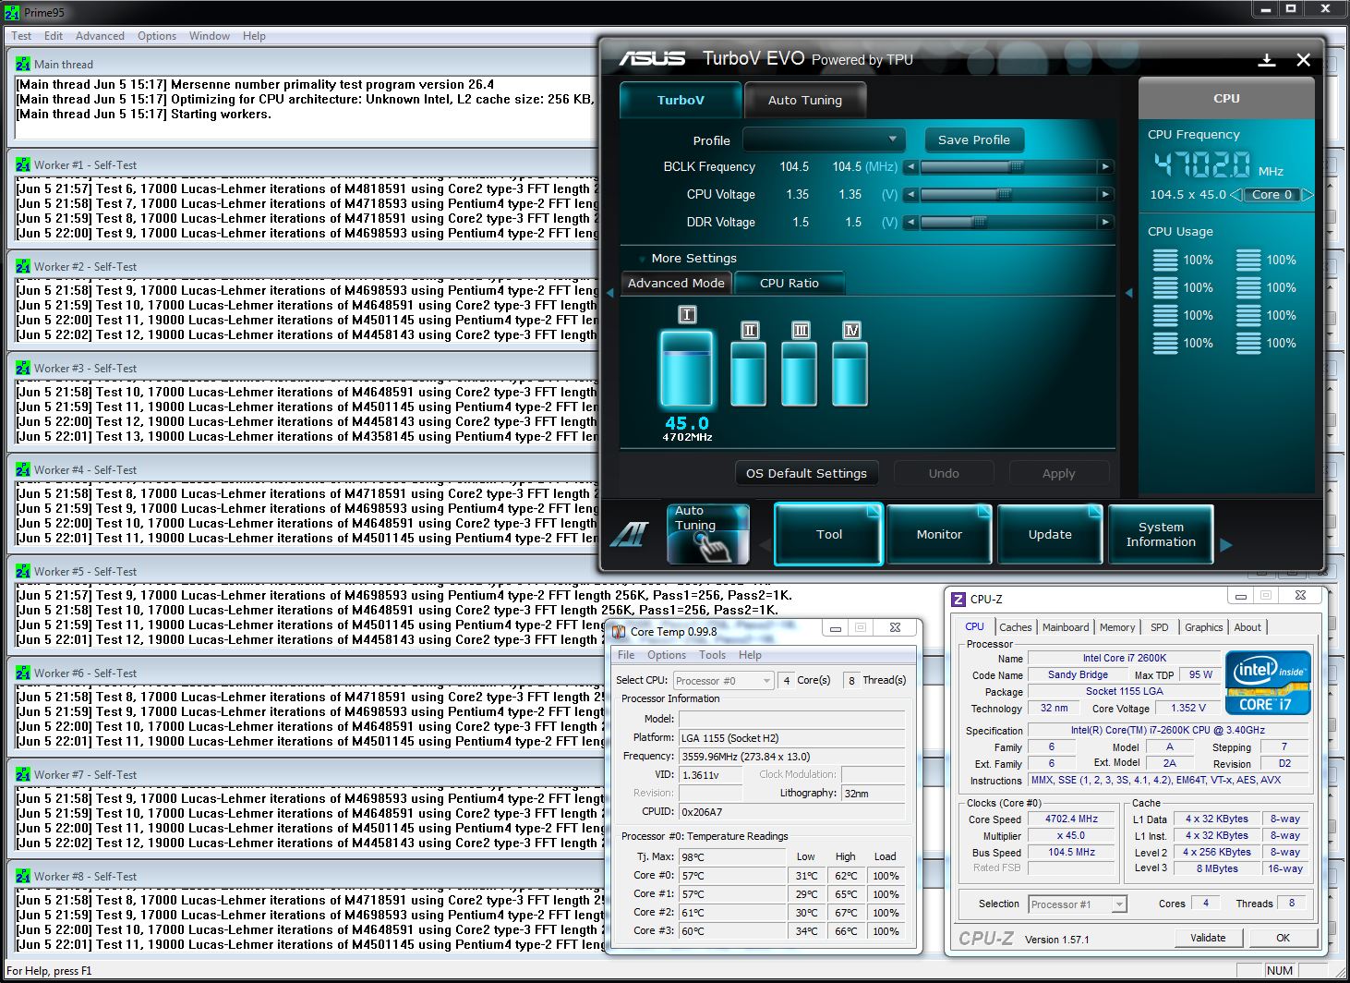Select core I ratio bar icon
Screen dimensions: 1350x983
click(x=687, y=369)
